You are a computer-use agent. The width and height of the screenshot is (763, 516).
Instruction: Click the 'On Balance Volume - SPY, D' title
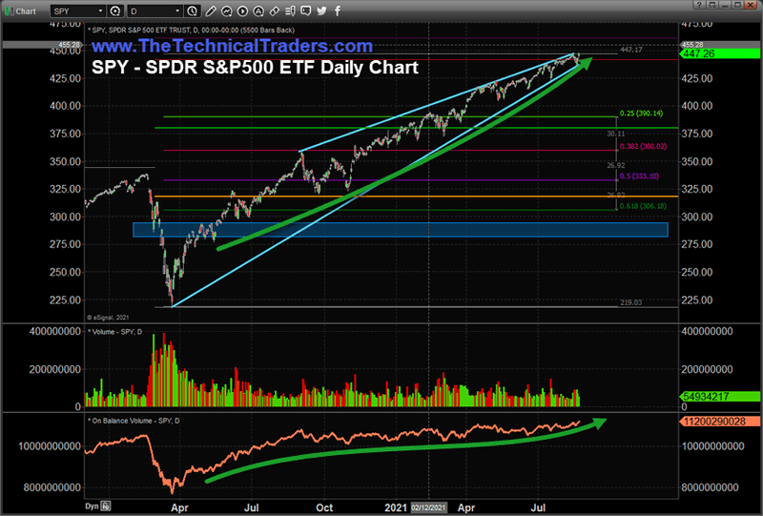(x=134, y=421)
